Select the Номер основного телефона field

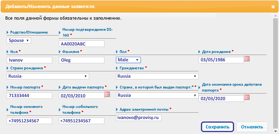click(x=29, y=121)
